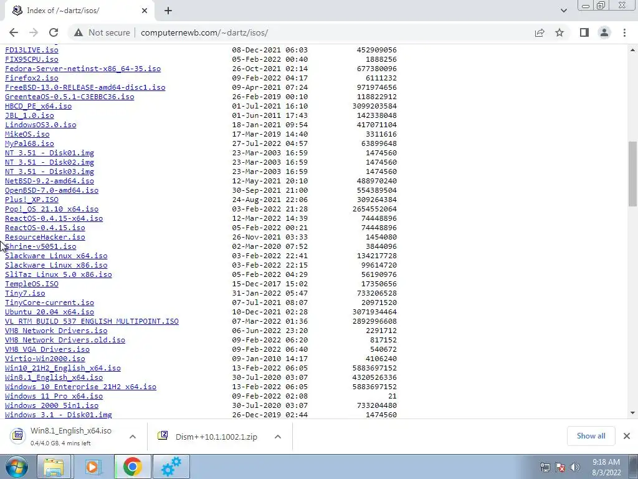Open the MikeOS.iso link
The height and width of the screenshot is (479, 638).
point(27,134)
